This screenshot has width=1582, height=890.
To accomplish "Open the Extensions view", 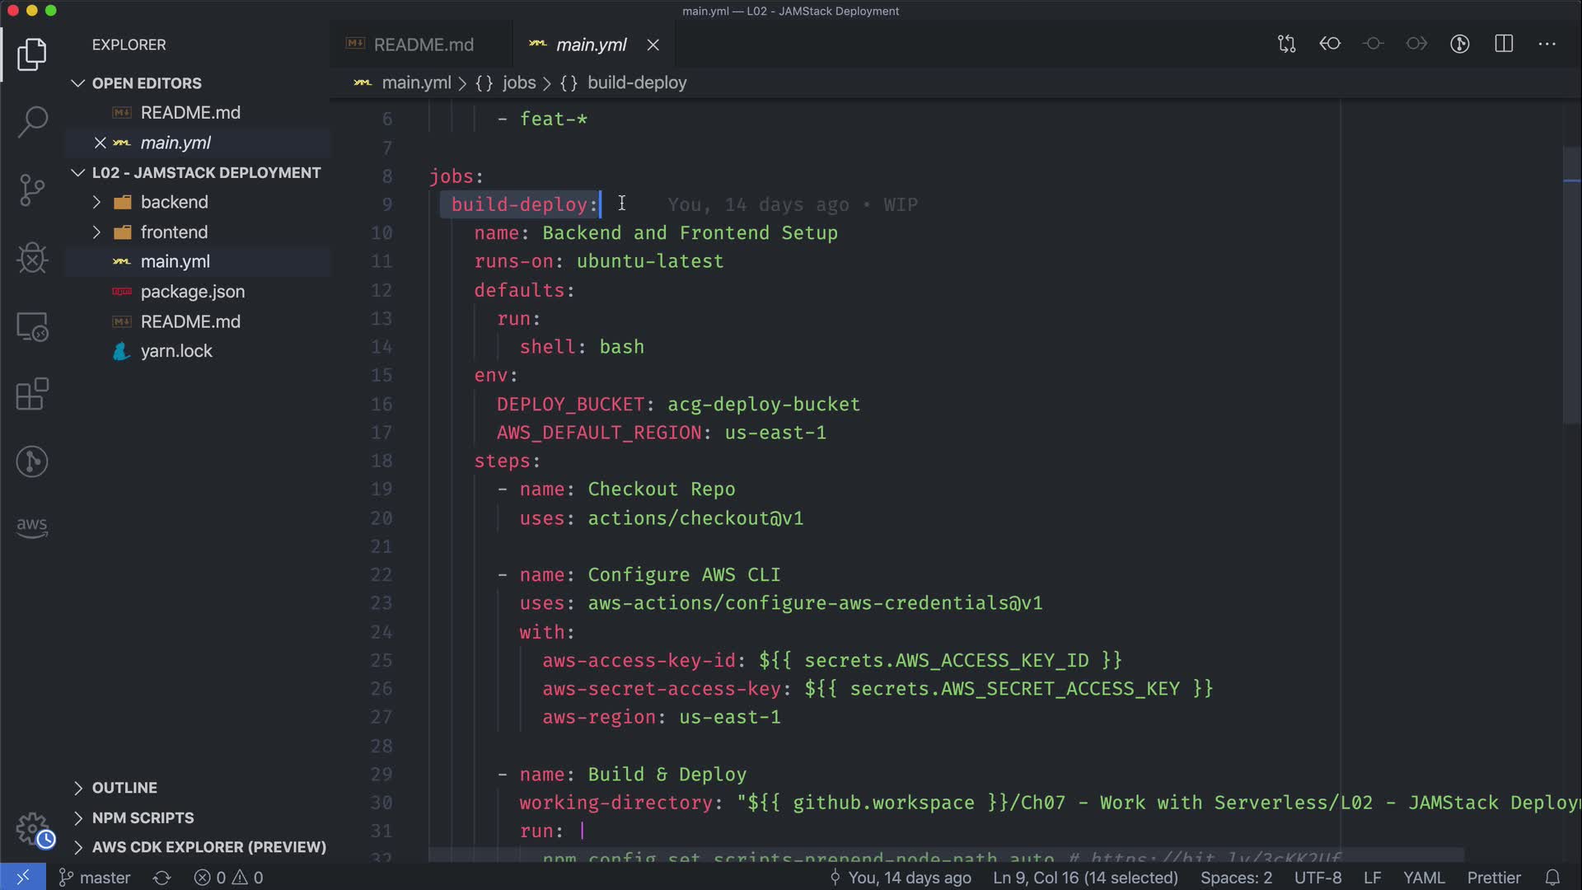I will pyautogui.click(x=32, y=394).
